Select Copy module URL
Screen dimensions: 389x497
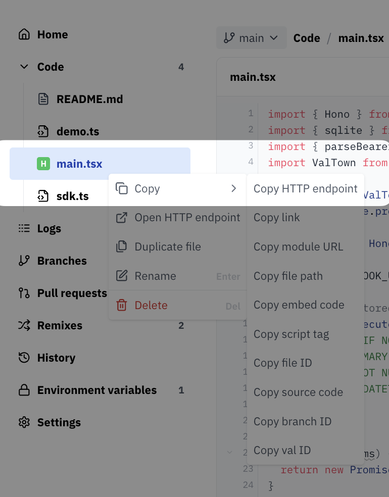coord(298,246)
